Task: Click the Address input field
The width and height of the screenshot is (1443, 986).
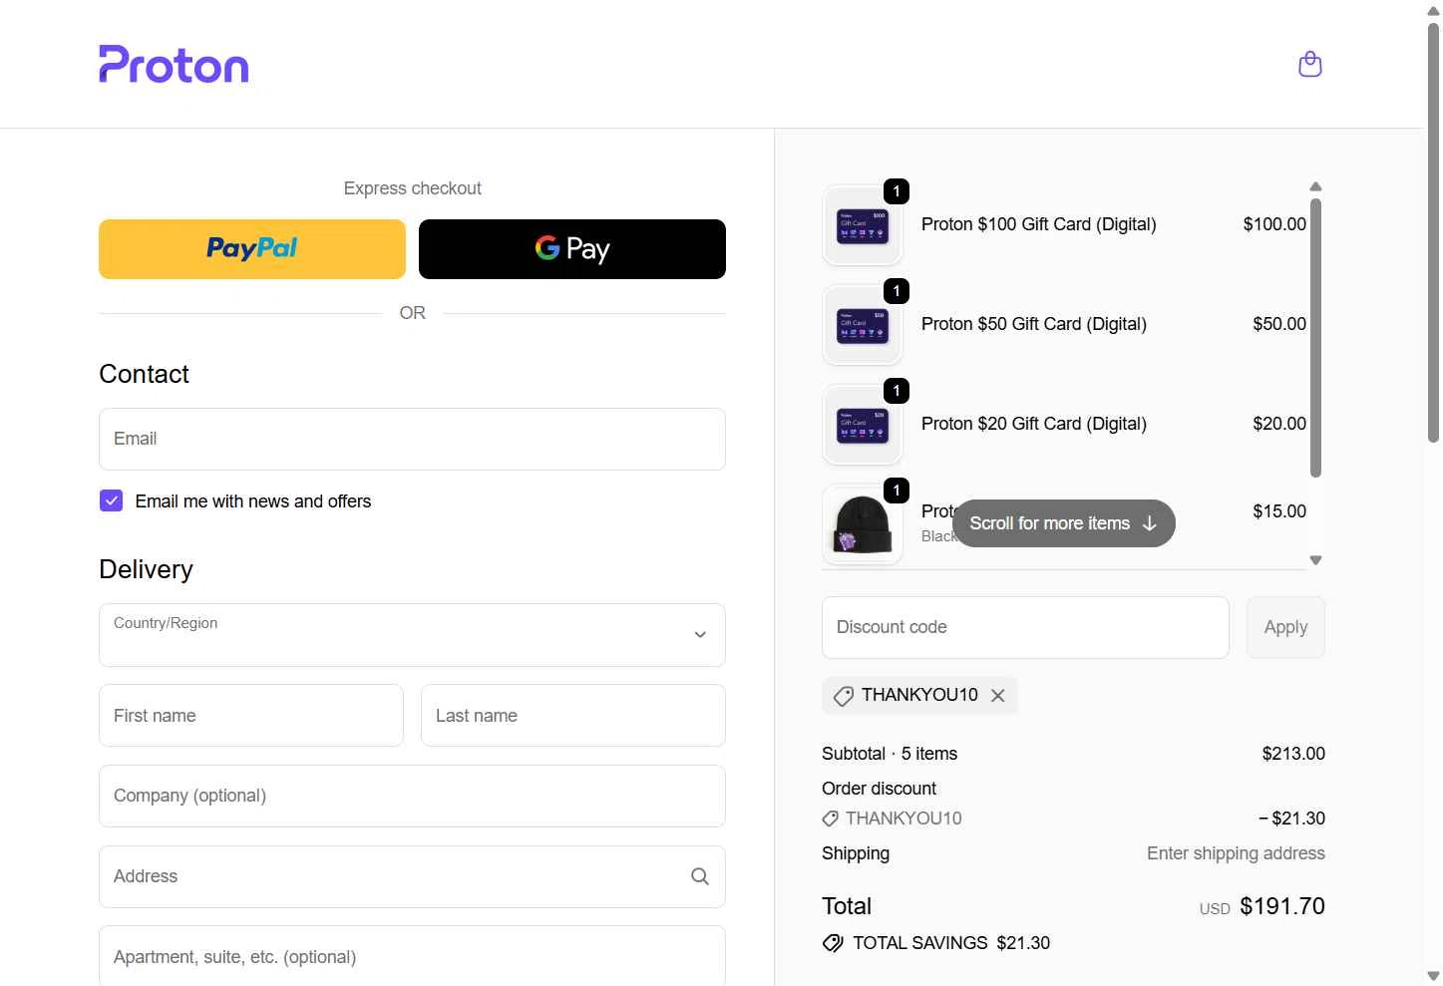Action: pos(412,876)
